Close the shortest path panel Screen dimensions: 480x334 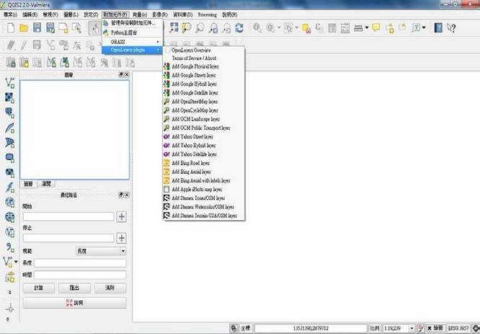coord(127,195)
